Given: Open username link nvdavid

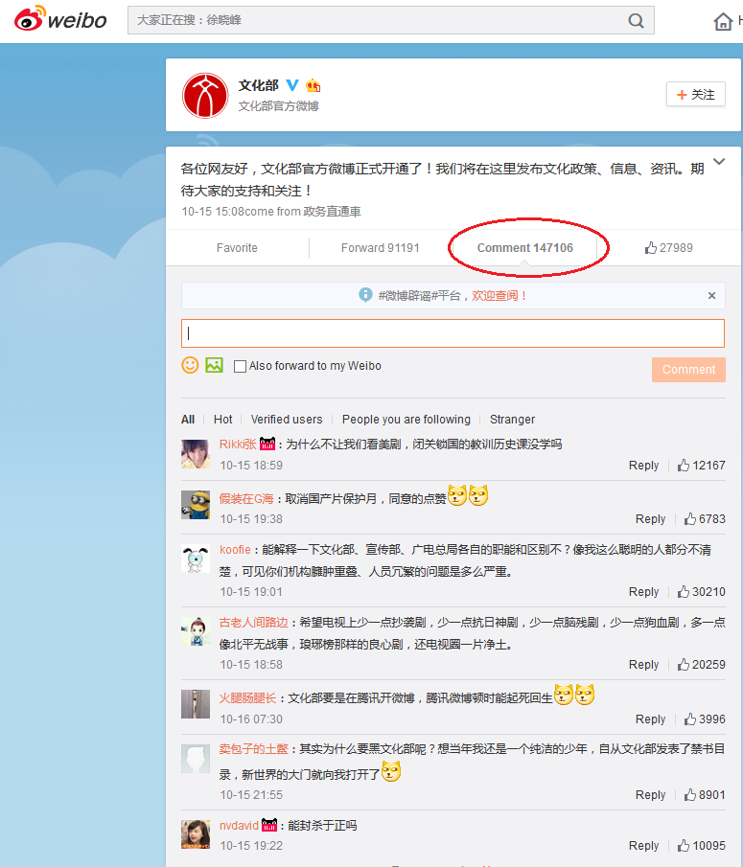Looking at the screenshot, I should tap(239, 826).
